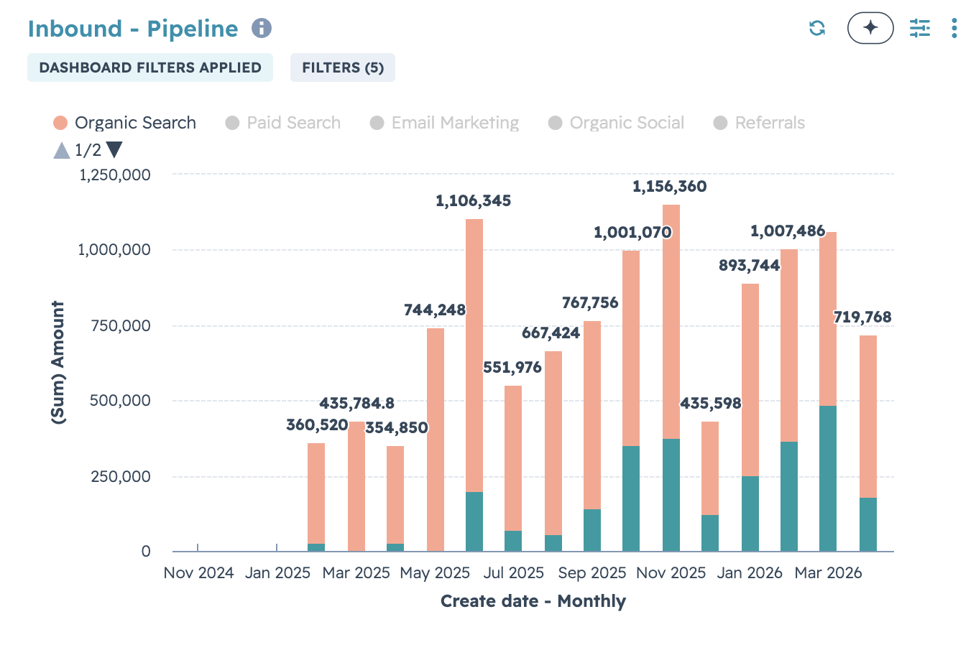Open the Inbound - Pipeline report title
This screenshot has height=645, width=976.
(133, 29)
